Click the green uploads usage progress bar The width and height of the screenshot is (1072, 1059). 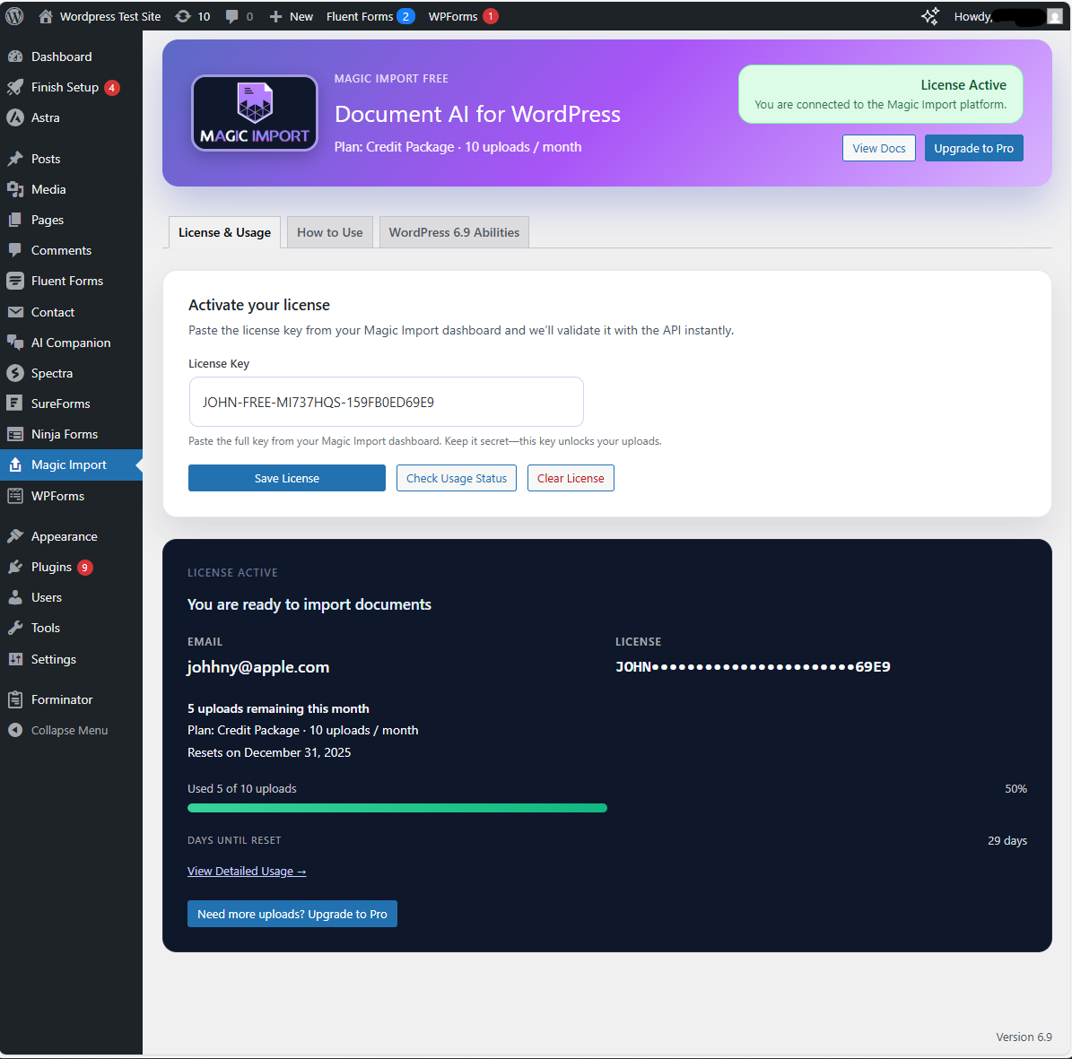coord(397,808)
